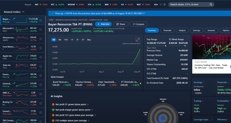The width and height of the screenshot is (231, 123).
Task: Click plus icon beside GameStop row
Action: (x=41, y=113)
